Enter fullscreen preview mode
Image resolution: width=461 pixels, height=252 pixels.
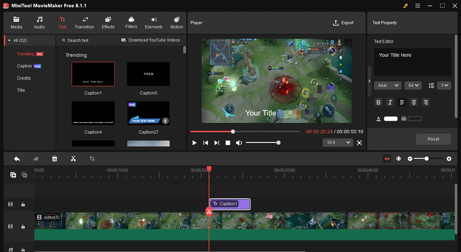(x=359, y=143)
